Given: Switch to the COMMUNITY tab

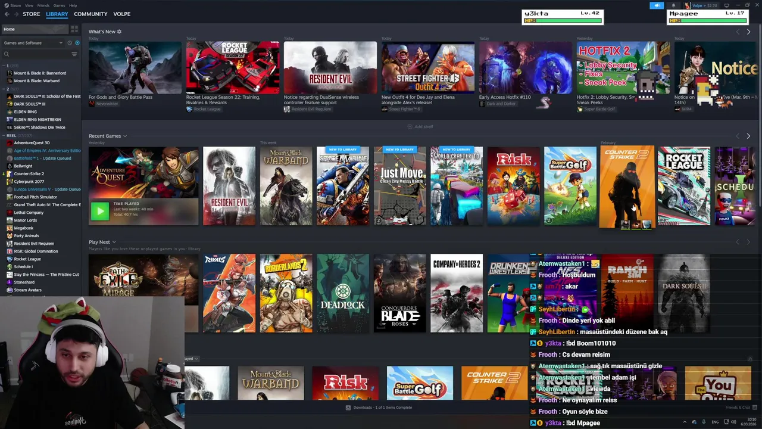Looking at the screenshot, I should pyautogui.click(x=90, y=14).
